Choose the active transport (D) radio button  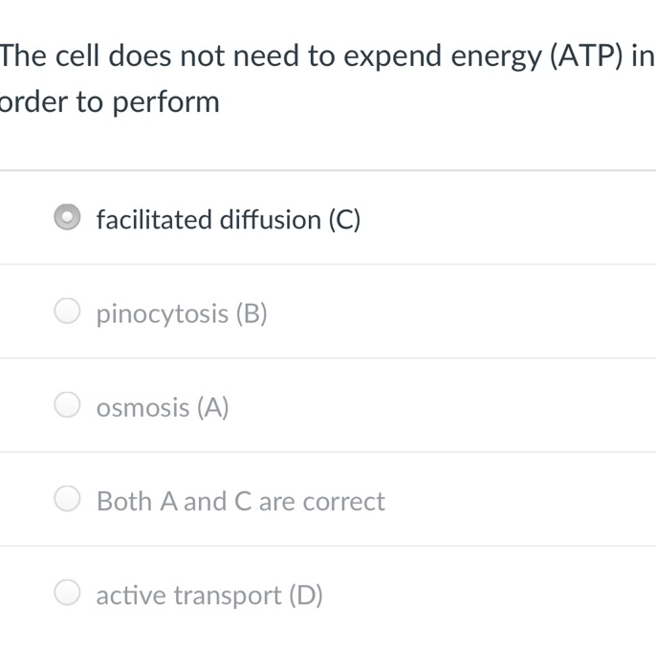[x=67, y=593]
